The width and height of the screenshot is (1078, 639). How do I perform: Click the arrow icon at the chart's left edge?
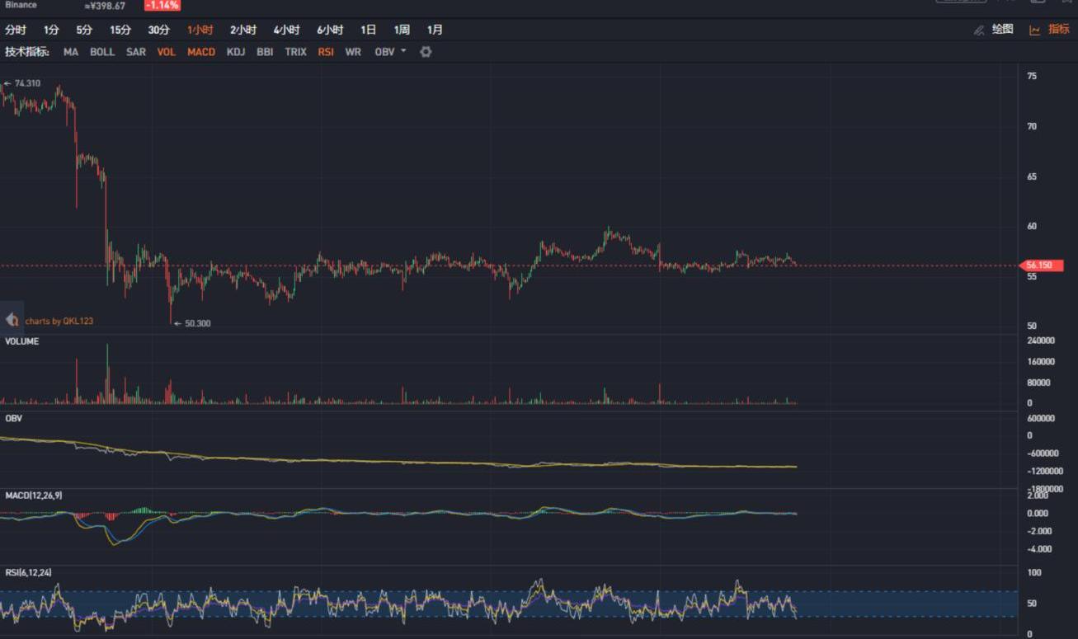[x=12, y=320]
